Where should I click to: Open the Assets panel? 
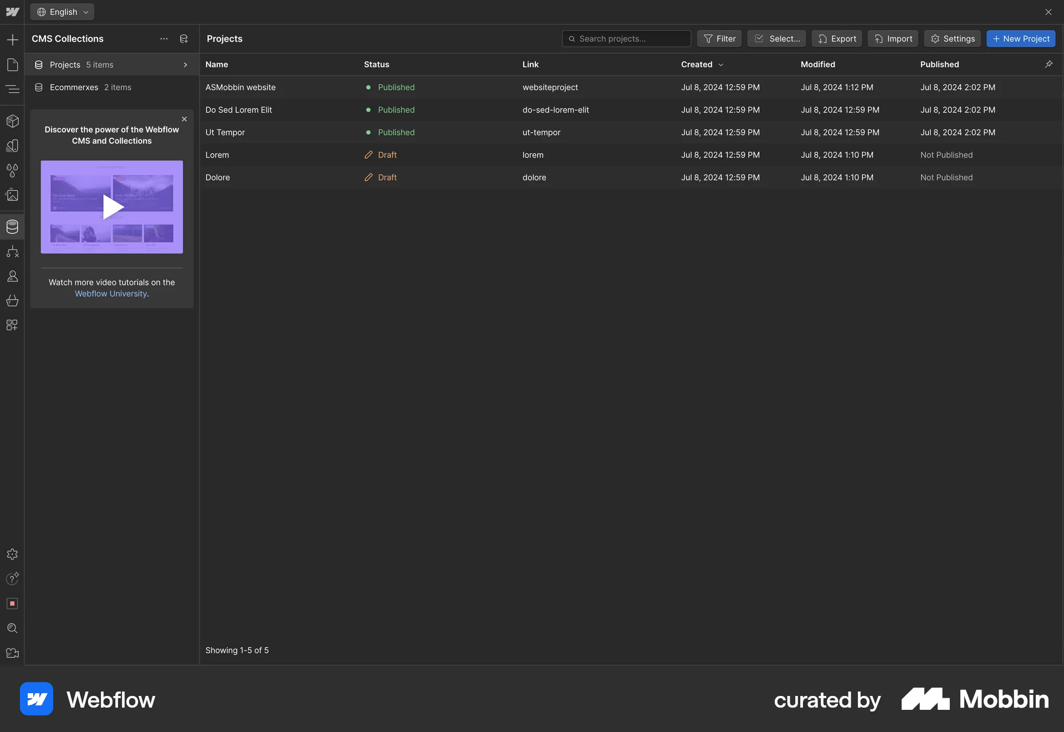point(12,195)
